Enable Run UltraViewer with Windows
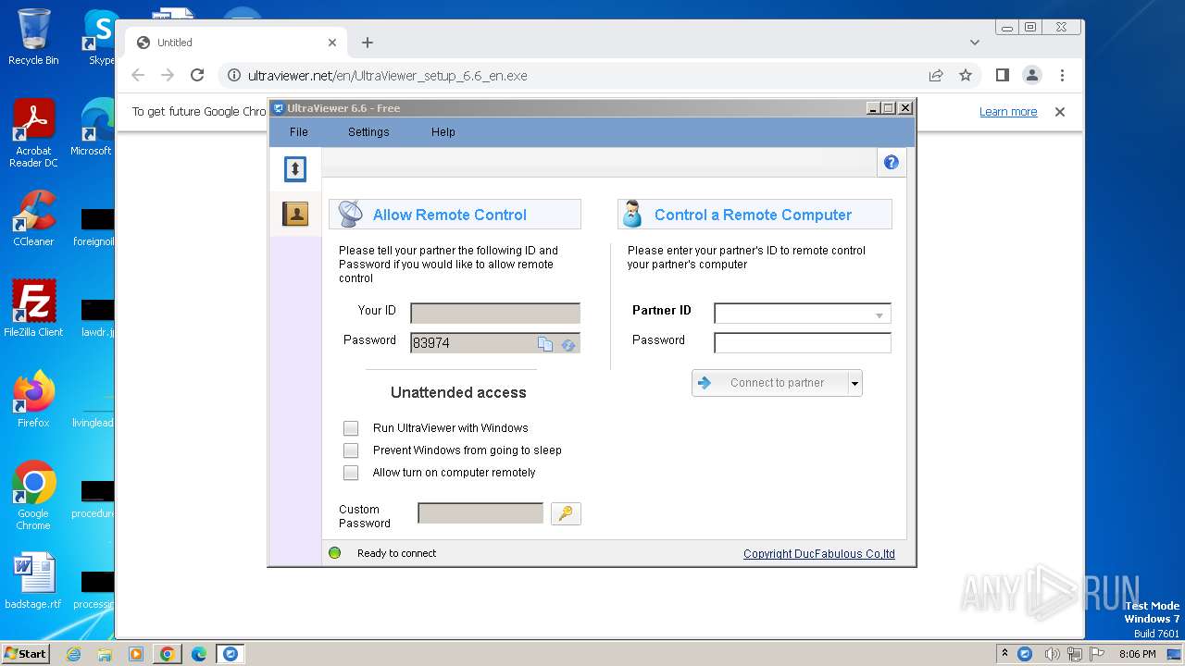 coord(351,428)
